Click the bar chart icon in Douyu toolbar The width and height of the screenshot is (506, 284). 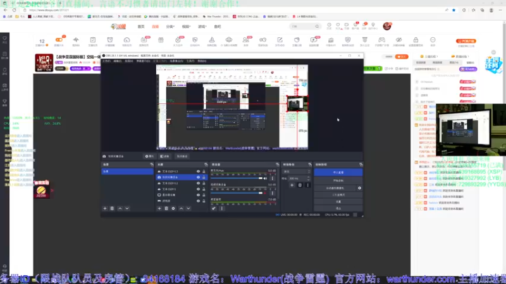pyautogui.click(x=331, y=40)
